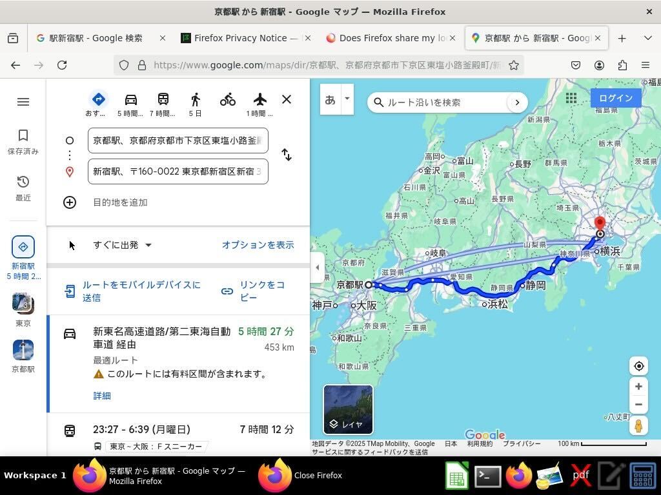This screenshot has width=661, height=495.
Task: Copy the route link
Action: [x=253, y=291]
